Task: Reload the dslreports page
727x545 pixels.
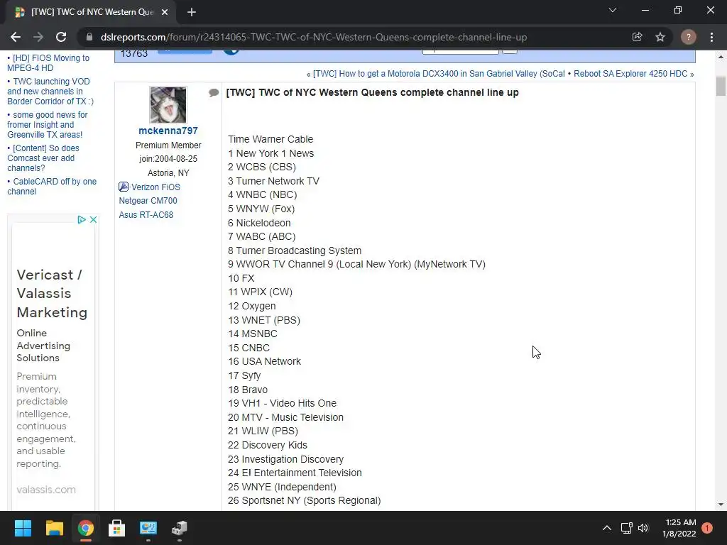Action: (x=61, y=37)
